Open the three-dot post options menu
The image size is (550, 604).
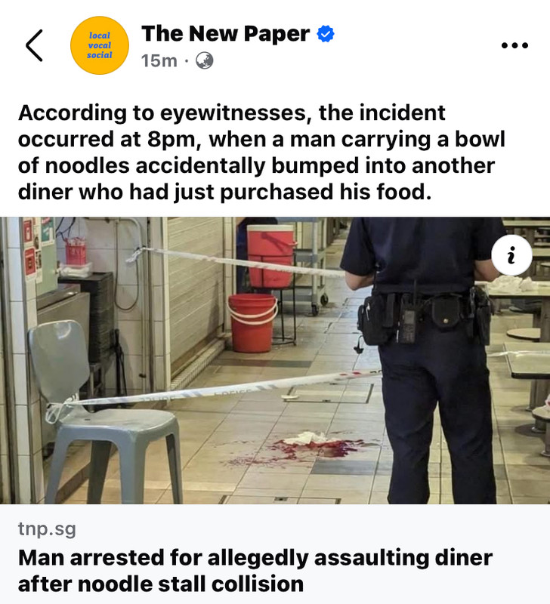[514, 45]
